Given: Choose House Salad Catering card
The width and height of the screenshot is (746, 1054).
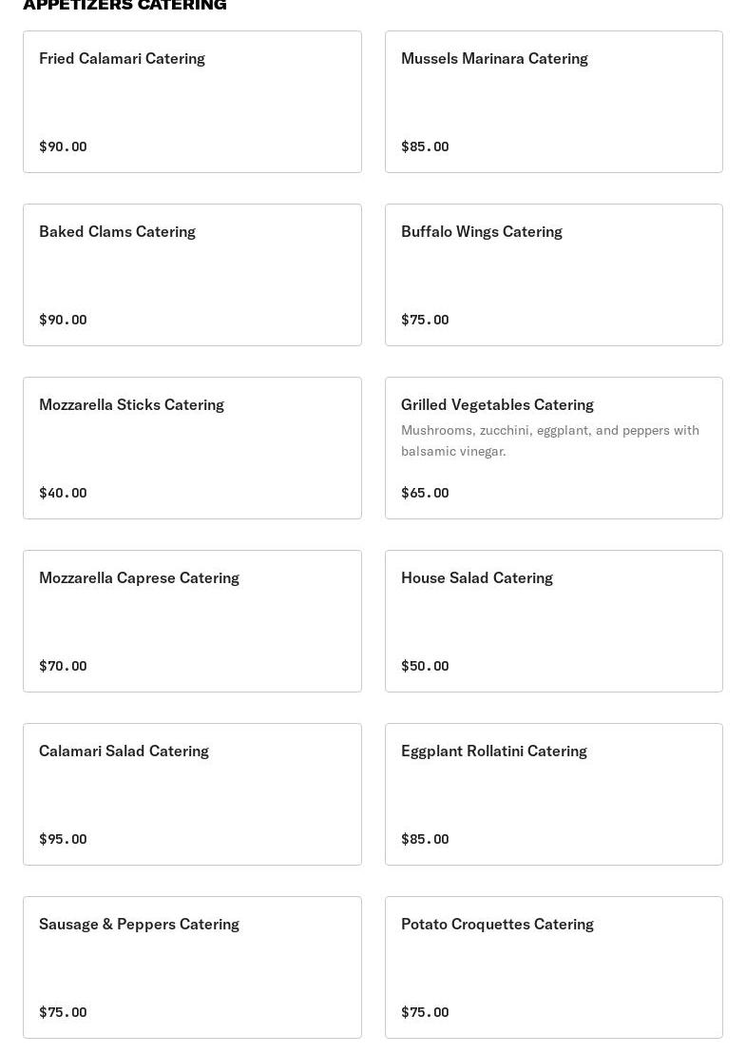Looking at the screenshot, I should [x=553, y=621].
